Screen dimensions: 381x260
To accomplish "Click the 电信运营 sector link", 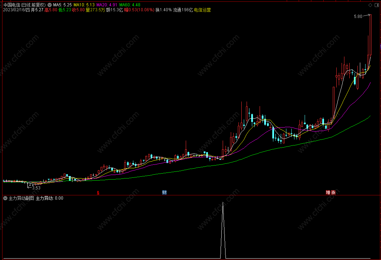I will tap(202, 10).
